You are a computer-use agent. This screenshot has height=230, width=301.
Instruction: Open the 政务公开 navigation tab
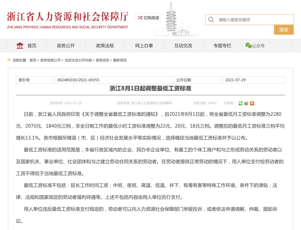click(66, 46)
